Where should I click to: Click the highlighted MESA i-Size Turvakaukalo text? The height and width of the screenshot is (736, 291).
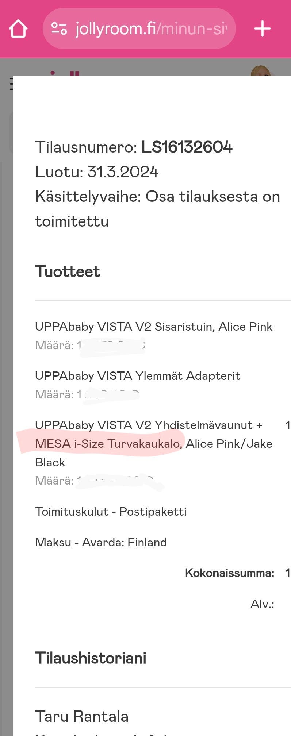pyautogui.click(x=108, y=444)
